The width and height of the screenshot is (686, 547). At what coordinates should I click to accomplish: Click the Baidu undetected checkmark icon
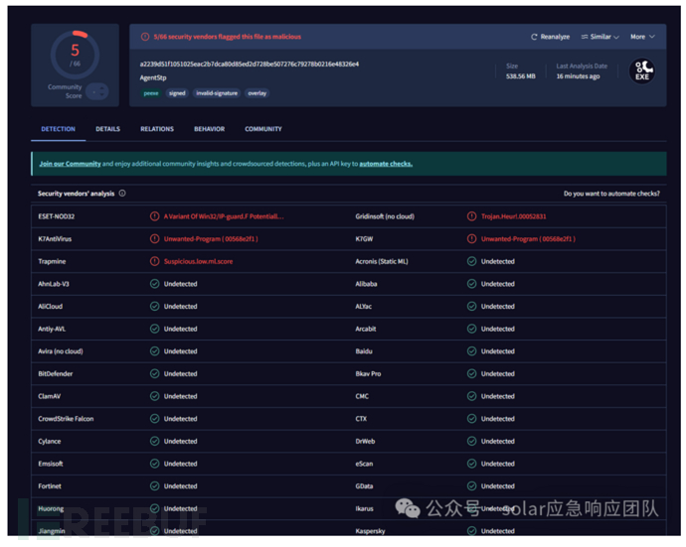click(x=471, y=351)
